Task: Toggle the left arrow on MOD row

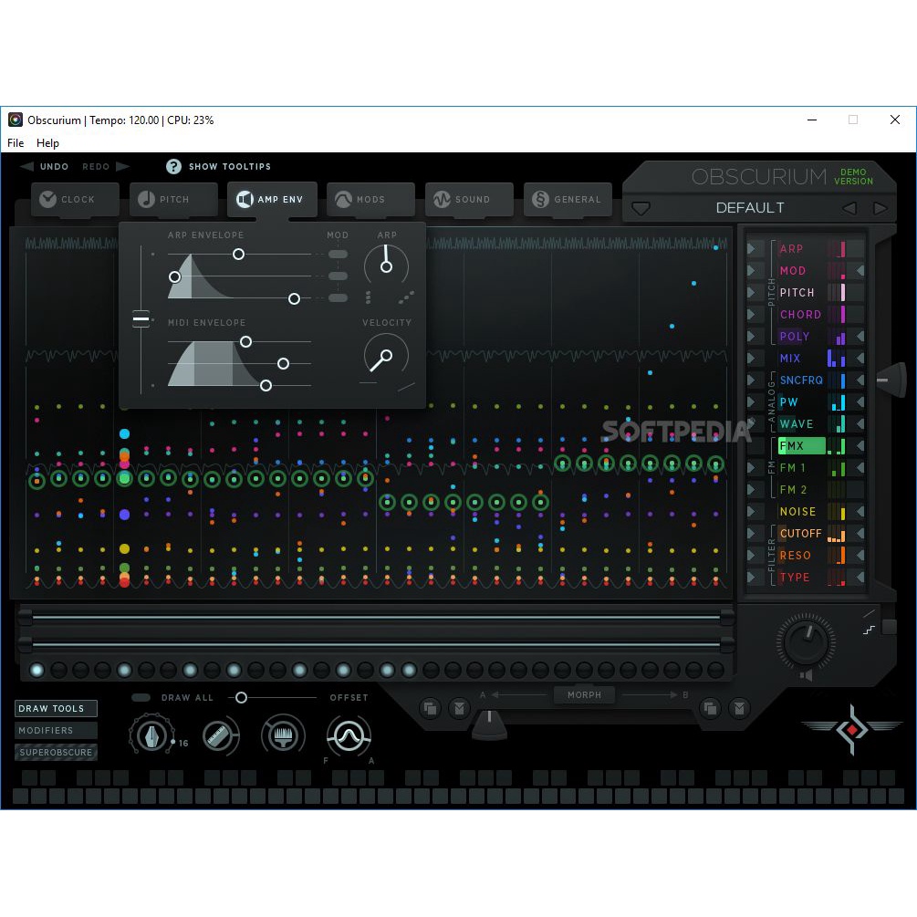Action: point(860,271)
